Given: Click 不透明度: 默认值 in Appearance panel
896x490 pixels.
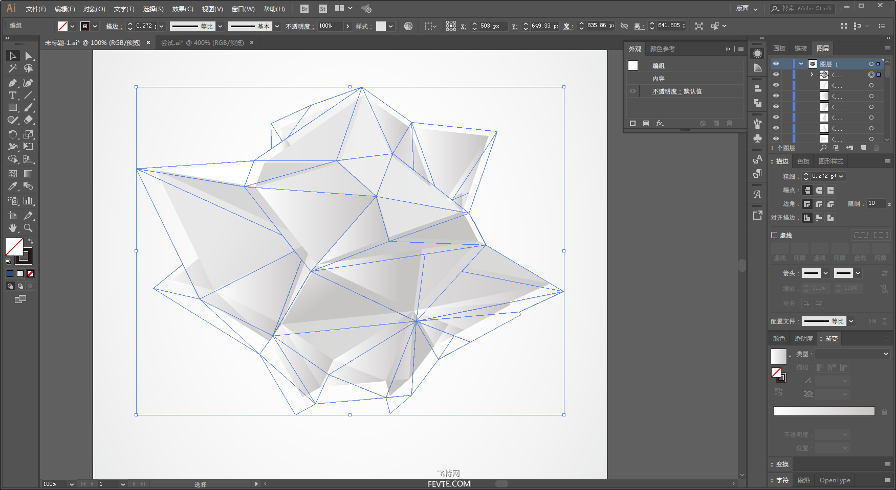Looking at the screenshot, I should click(677, 91).
